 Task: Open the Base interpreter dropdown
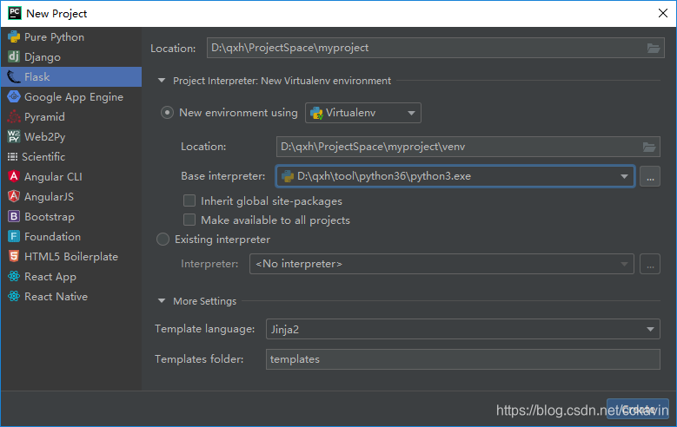click(x=455, y=176)
